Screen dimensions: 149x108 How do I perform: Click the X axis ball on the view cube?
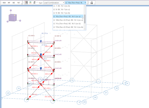[x=20, y=21]
